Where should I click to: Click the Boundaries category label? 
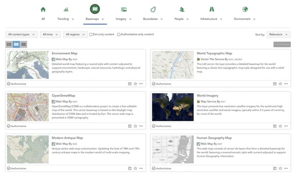pyautogui.click(x=150, y=19)
